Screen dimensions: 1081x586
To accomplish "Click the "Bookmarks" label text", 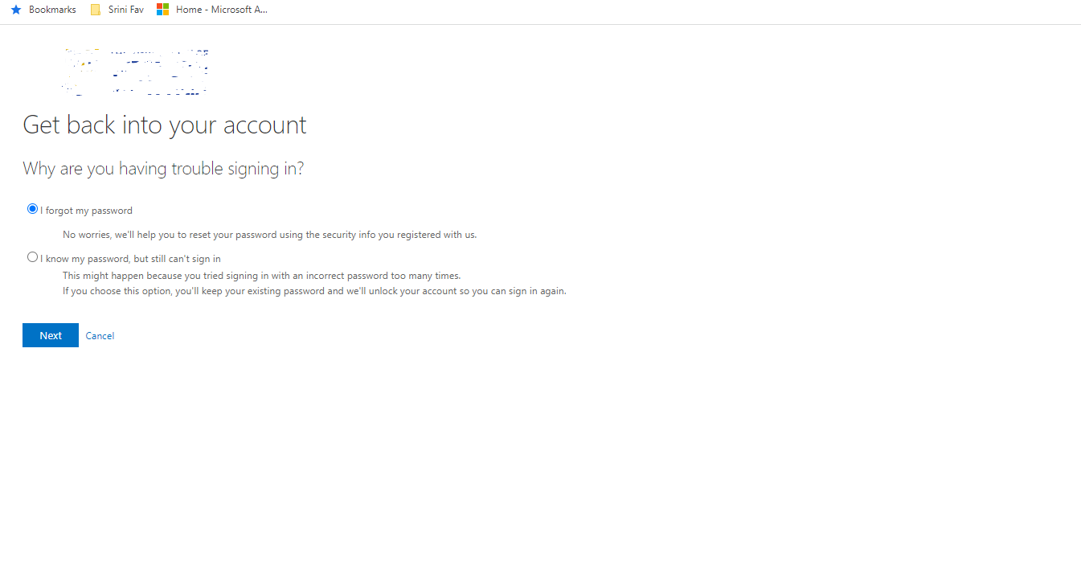I will tap(51, 9).
